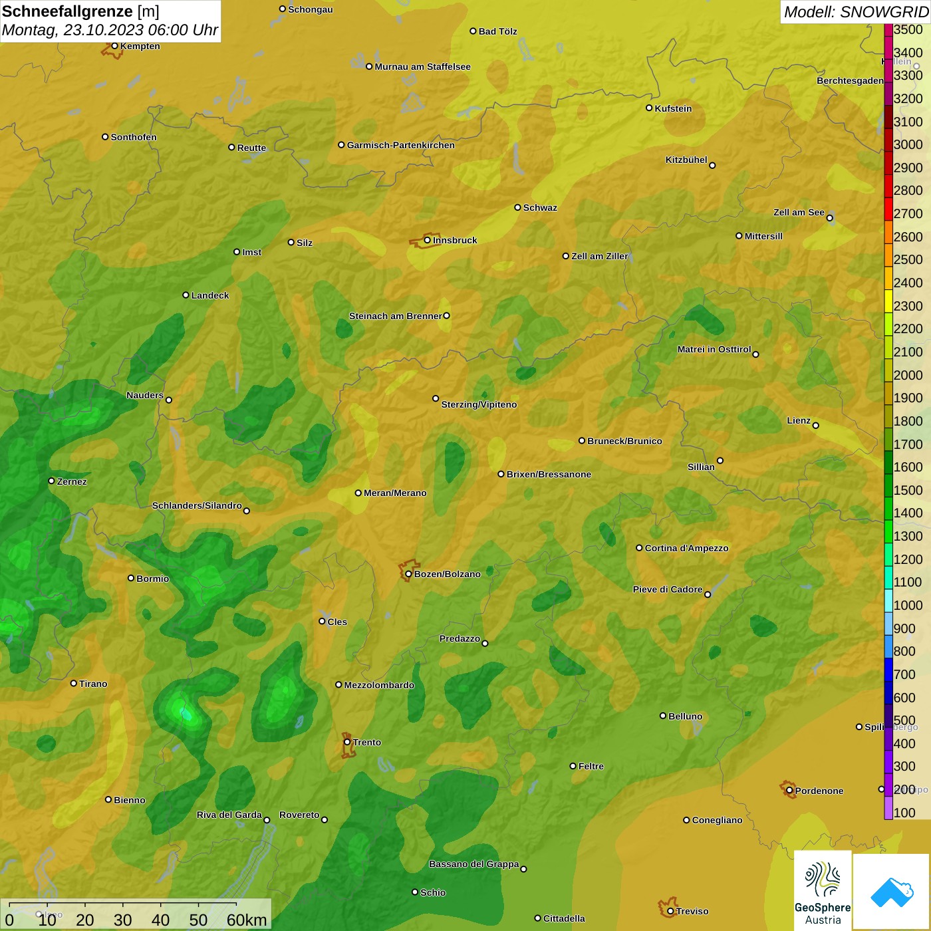Click the Bassano del Grappa label
931x931 pixels.
point(473,864)
